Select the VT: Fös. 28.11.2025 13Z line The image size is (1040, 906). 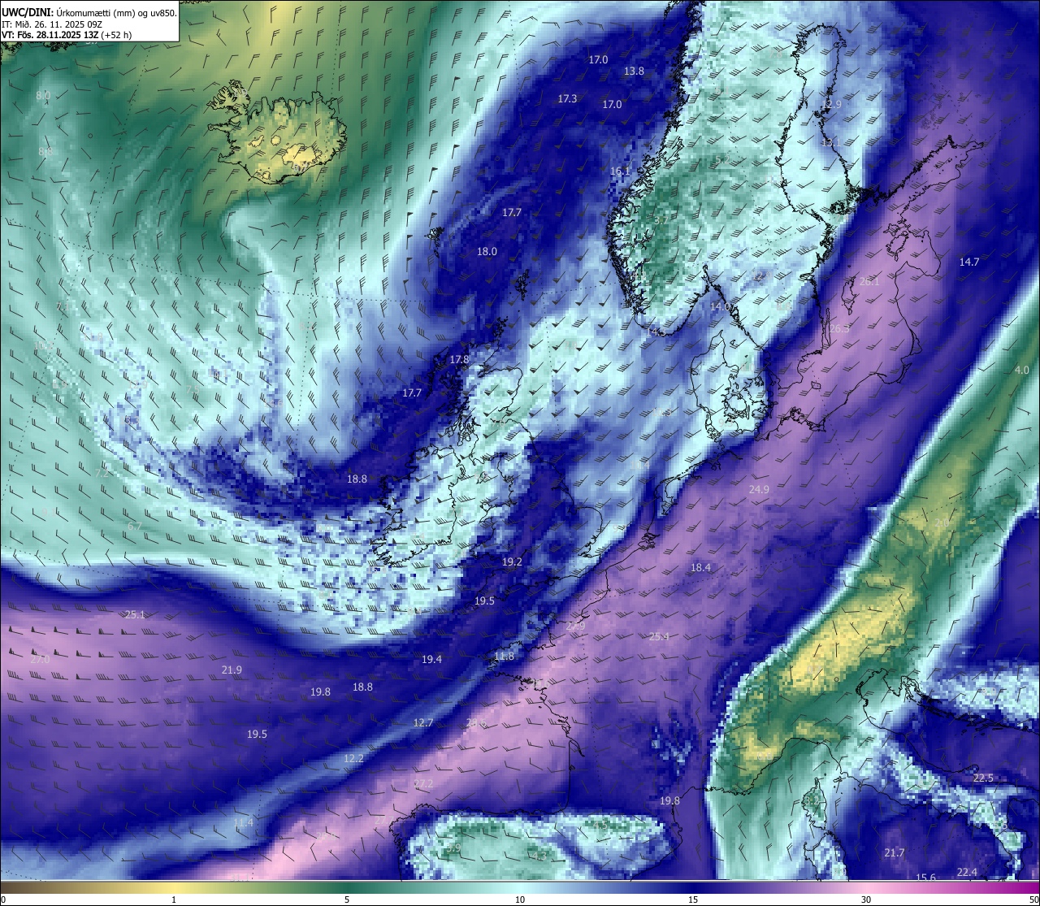[x=67, y=35]
